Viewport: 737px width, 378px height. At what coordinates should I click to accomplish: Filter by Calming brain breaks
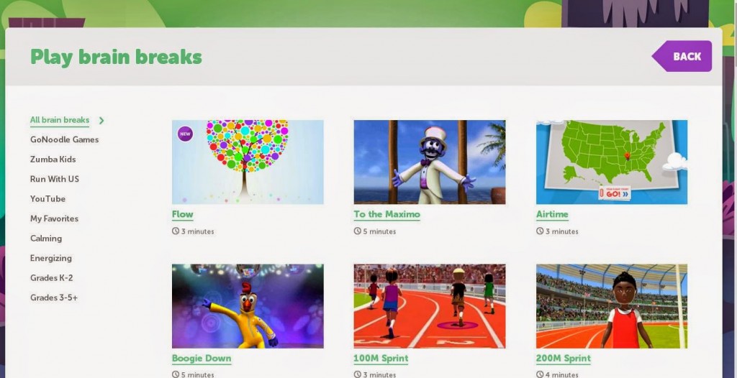coord(46,238)
